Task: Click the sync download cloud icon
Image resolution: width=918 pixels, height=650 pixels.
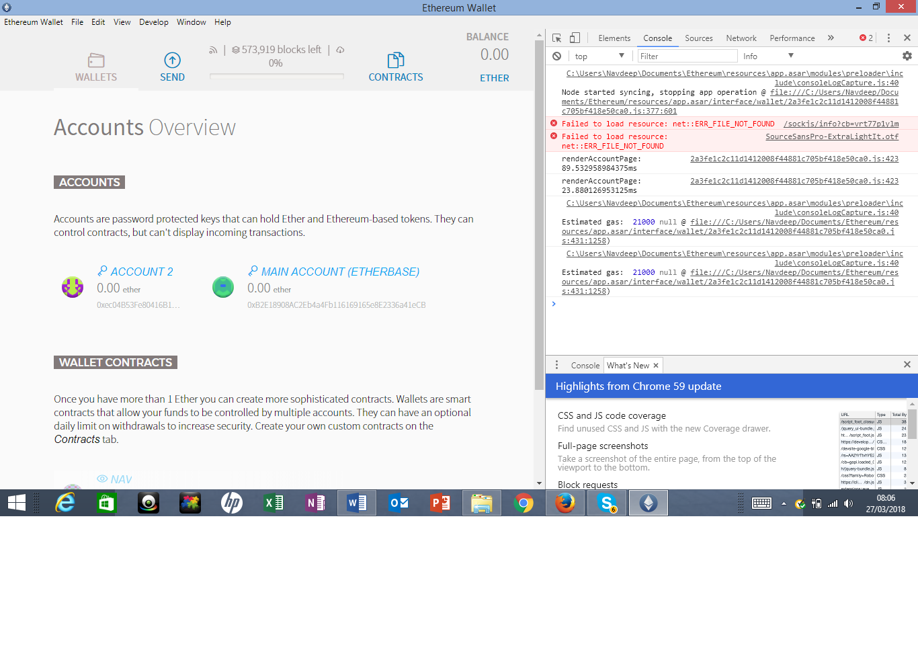Action: [340, 49]
